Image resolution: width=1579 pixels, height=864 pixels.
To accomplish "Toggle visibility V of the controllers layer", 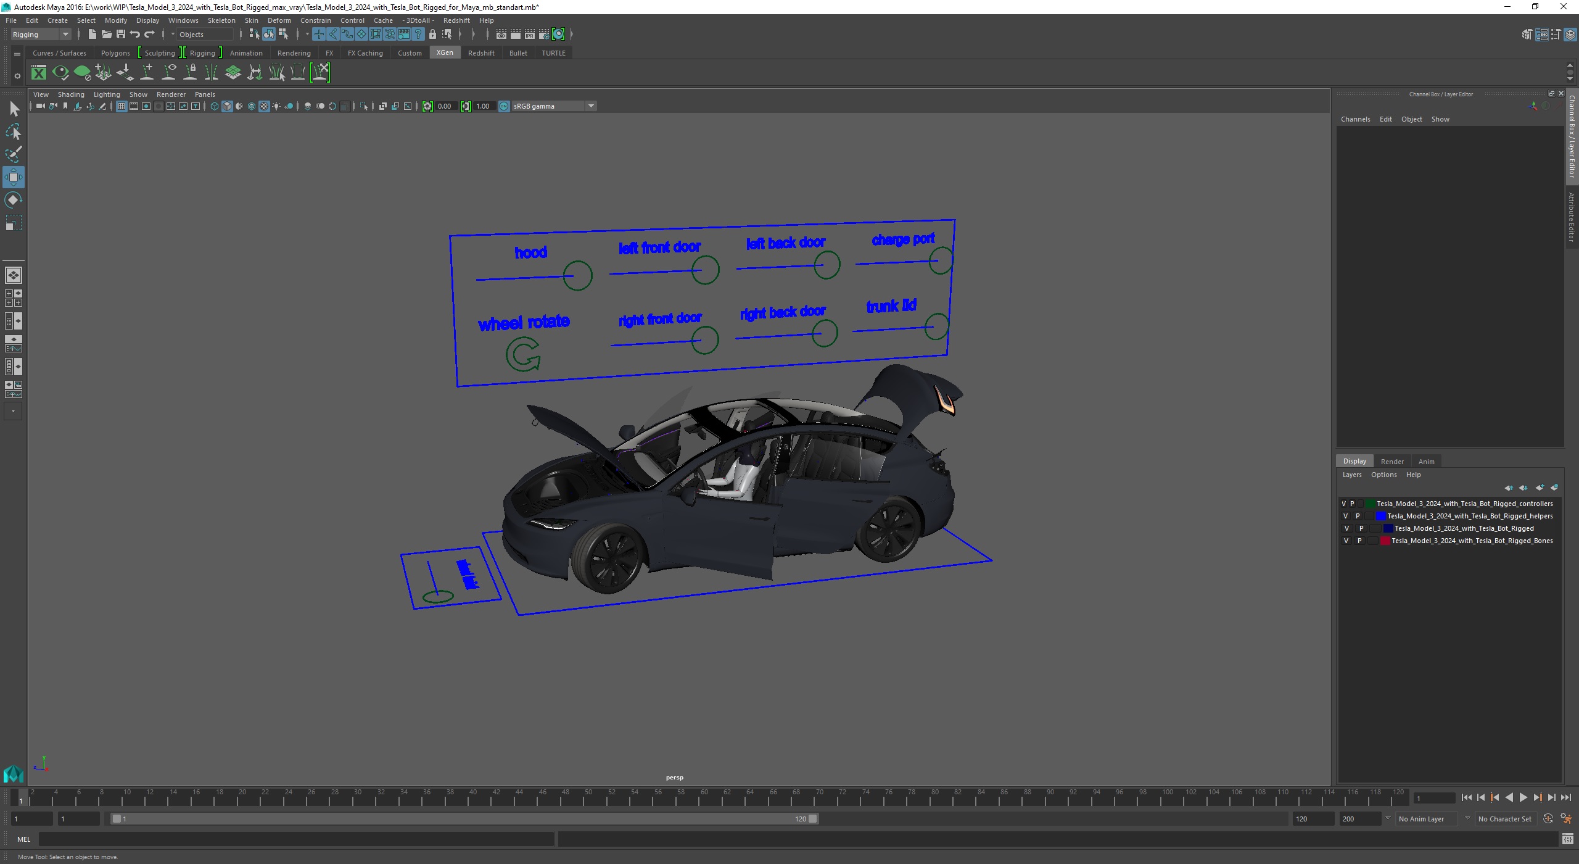I will coord(1344,504).
